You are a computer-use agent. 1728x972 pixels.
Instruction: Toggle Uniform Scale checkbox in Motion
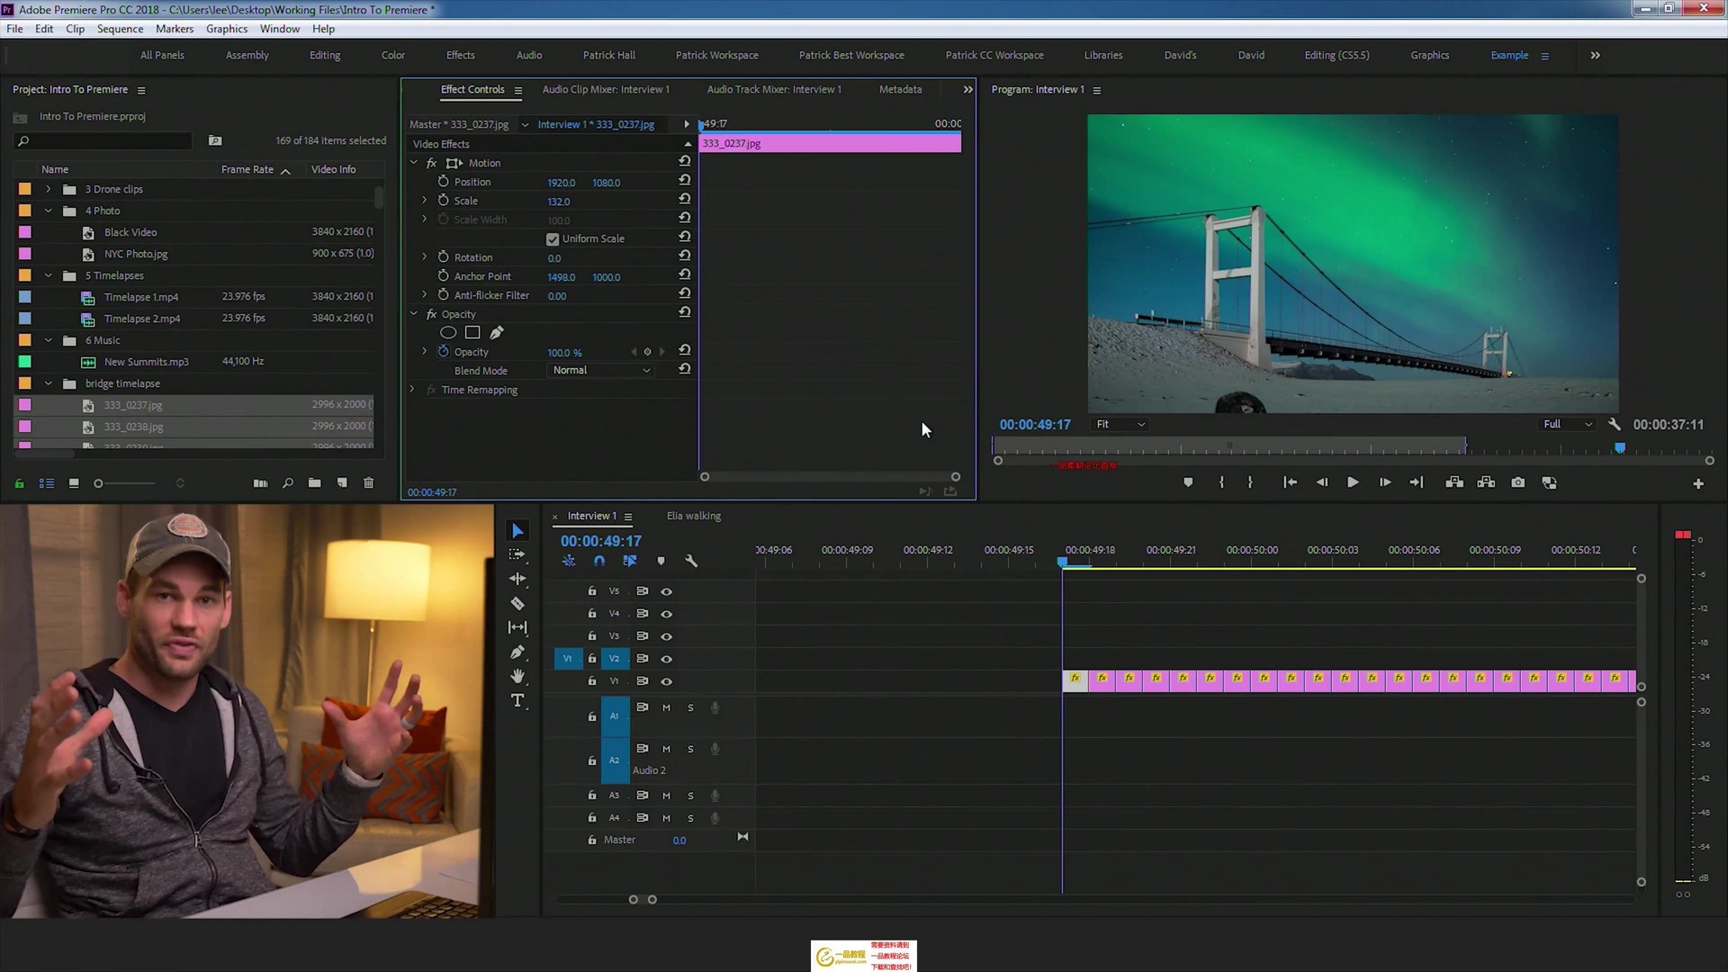tap(553, 238)
